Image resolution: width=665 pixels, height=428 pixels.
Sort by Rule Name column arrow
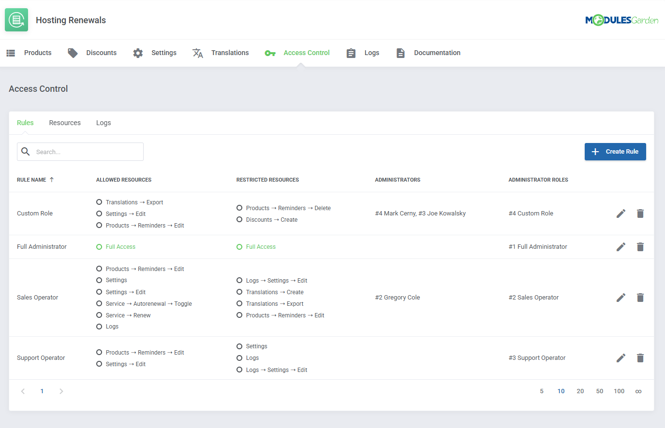[x=52, y=180]
